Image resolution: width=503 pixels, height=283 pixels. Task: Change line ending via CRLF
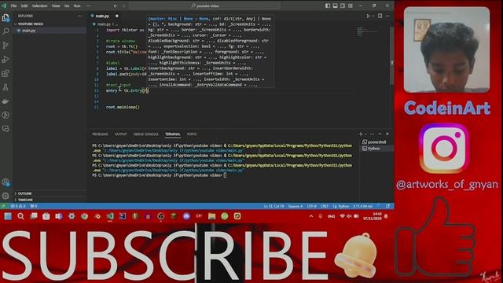(325, 206)
